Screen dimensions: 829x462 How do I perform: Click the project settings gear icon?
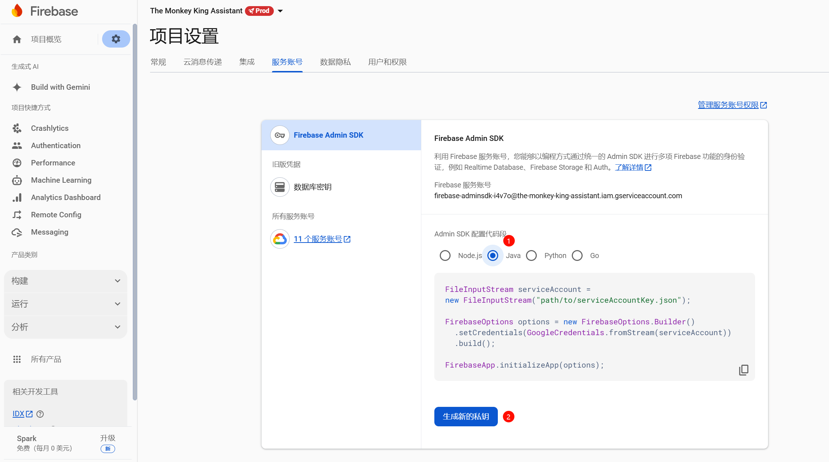tap(116, 39)
